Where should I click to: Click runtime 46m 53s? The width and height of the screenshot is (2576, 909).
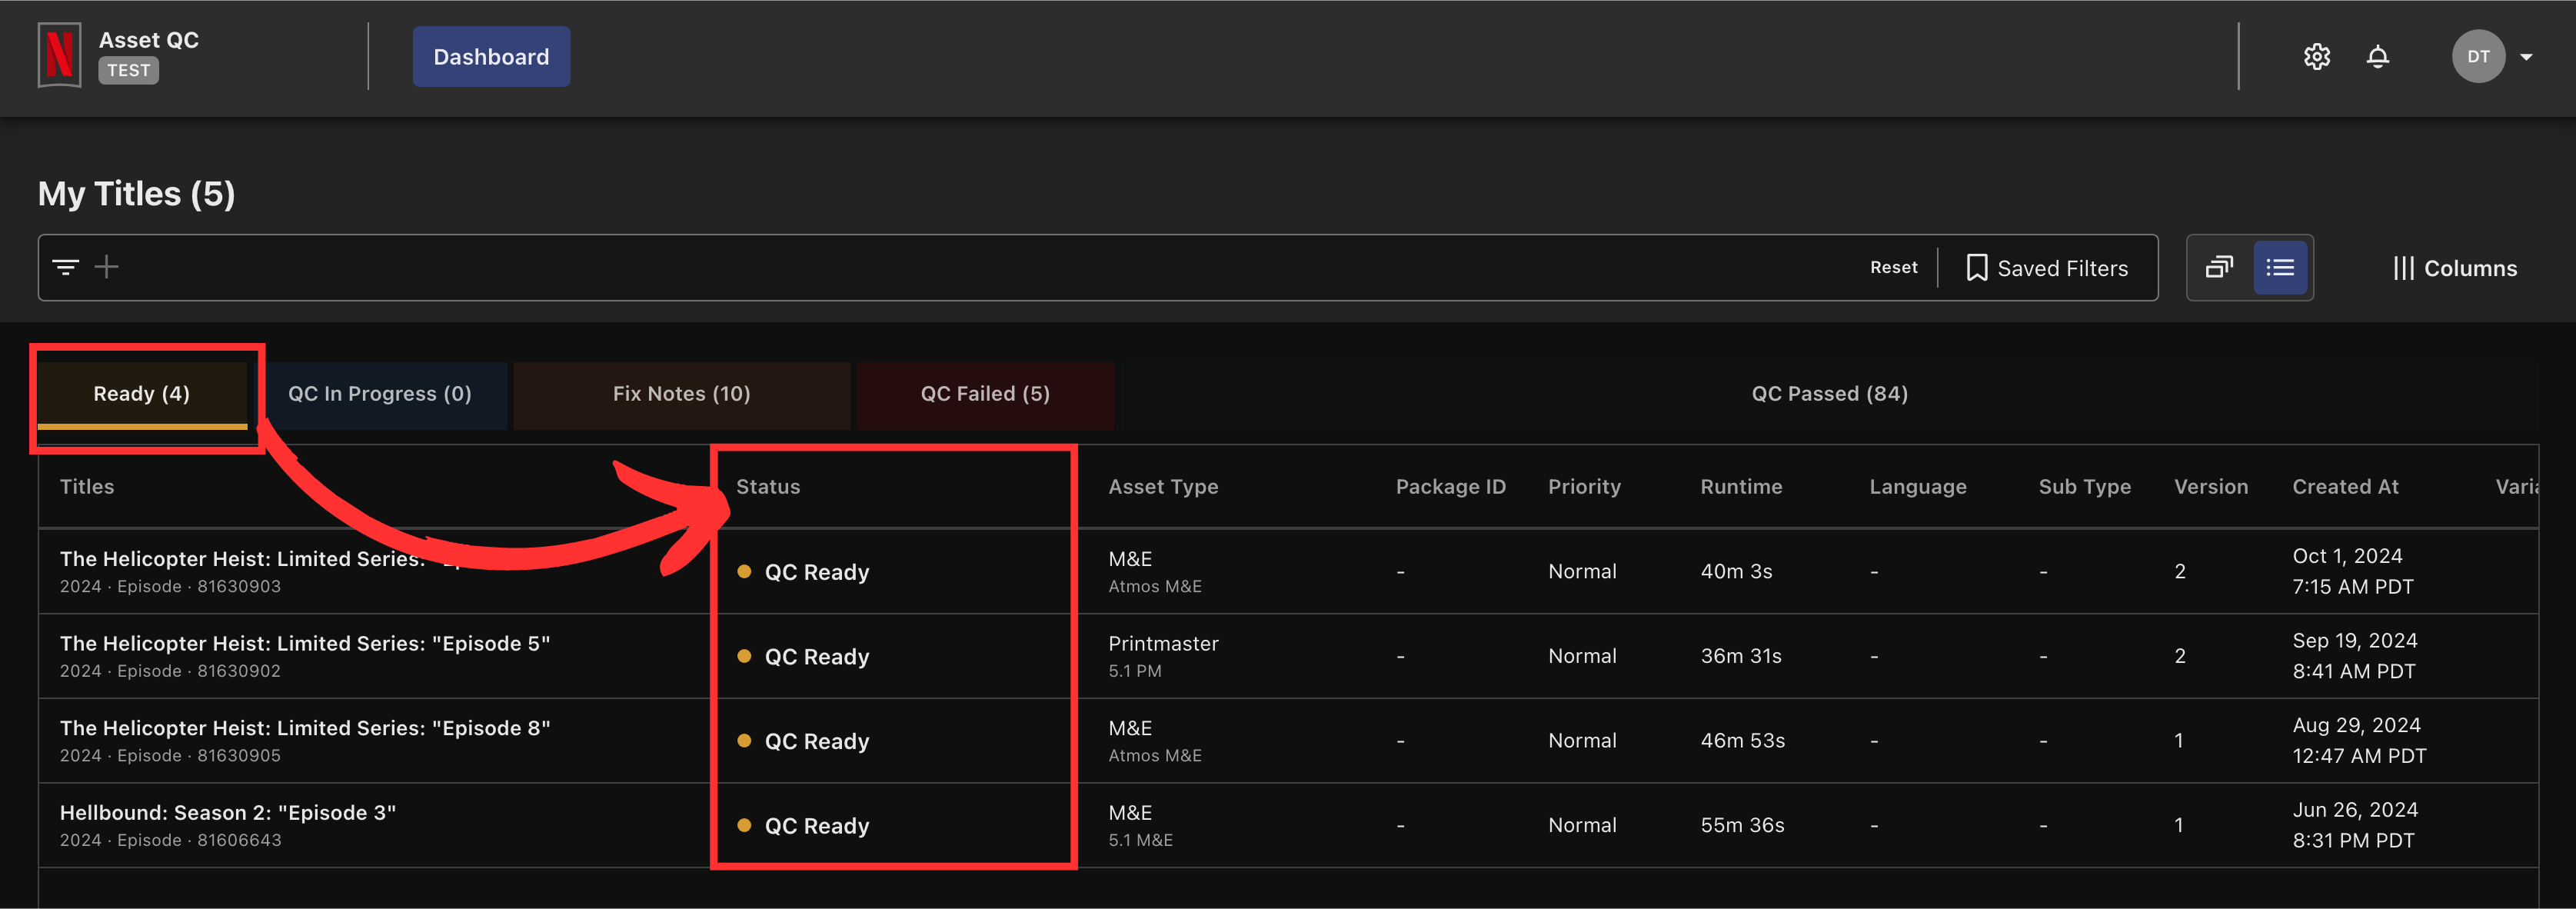(x=1742, y=741)
